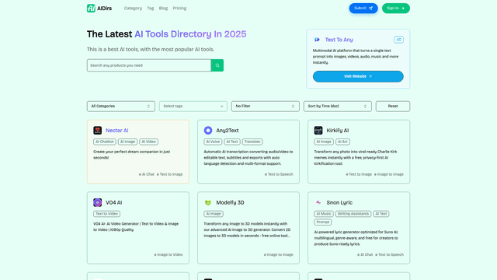
Task: Click the Visit Website button
Action: (358, 76)
